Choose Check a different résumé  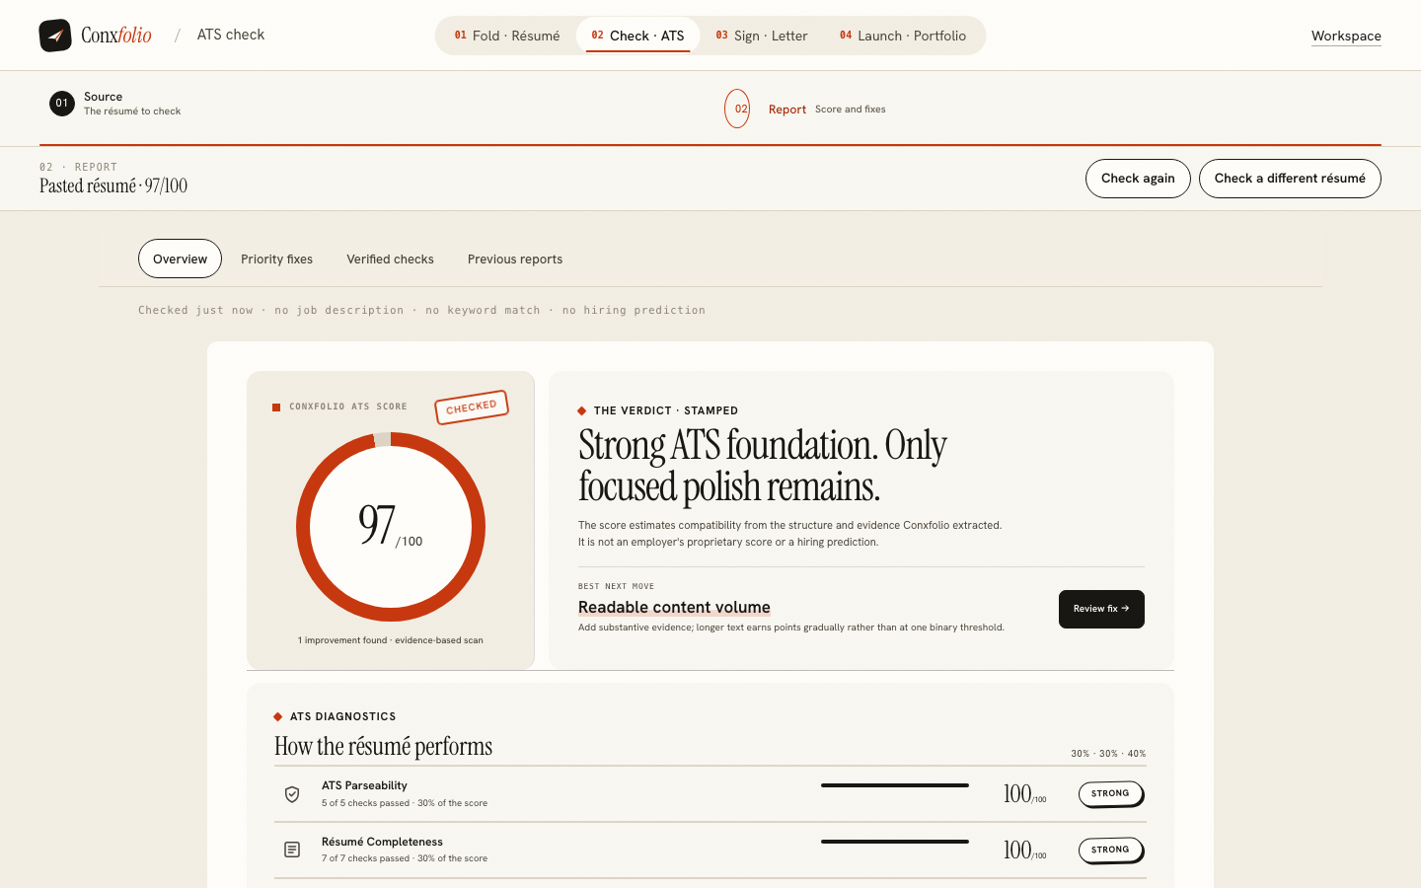click(x=1290, y=179)
